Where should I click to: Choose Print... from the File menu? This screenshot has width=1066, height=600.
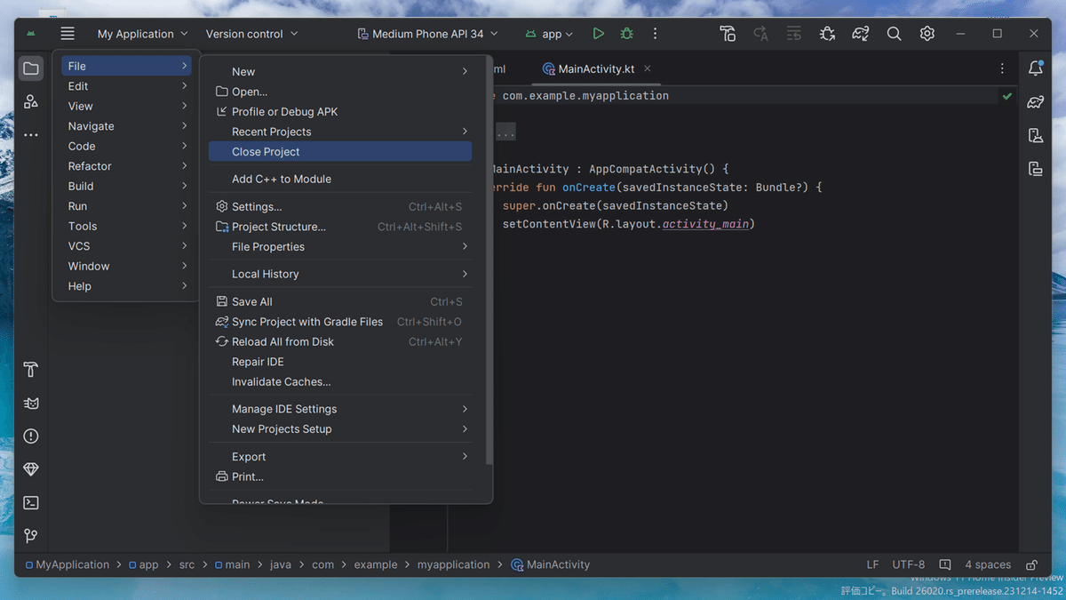click(x=340, y=477)
